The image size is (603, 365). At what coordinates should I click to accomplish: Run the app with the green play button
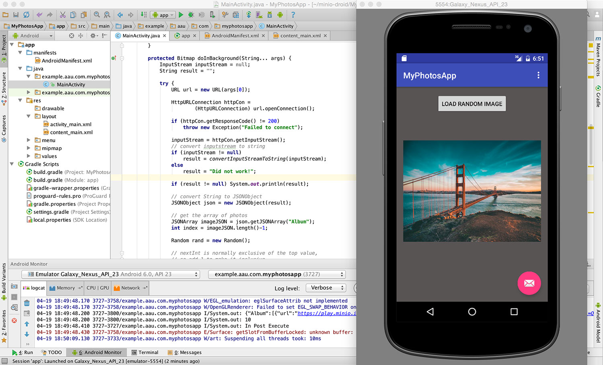point(181,15)
